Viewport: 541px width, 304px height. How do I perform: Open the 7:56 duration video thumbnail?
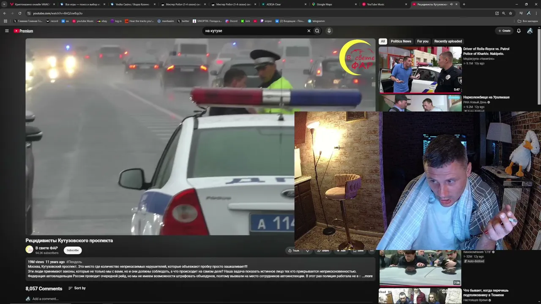pyautogui.click(x=420, y=268)
